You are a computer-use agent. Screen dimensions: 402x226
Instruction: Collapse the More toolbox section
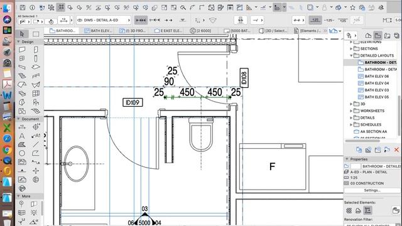tap(18, 196)
